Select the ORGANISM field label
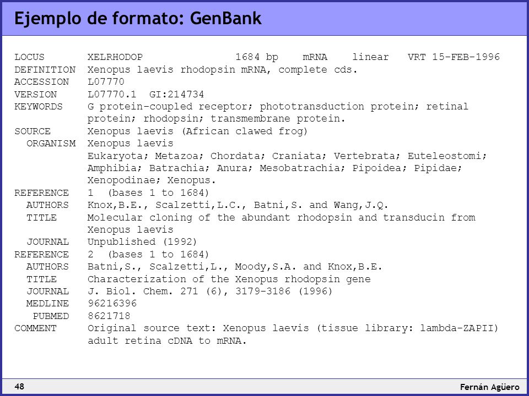The width and height of the screenshot is (529, 396). click(51, 144)
